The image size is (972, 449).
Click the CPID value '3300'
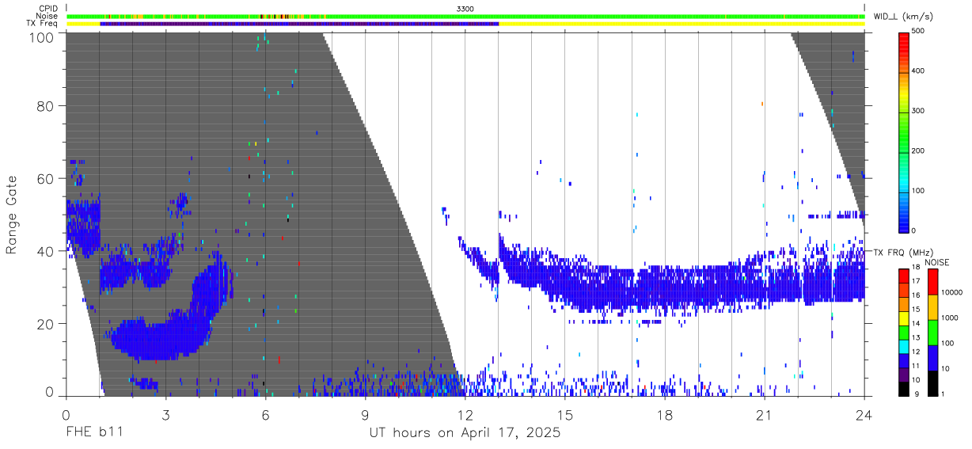(465, 8)
